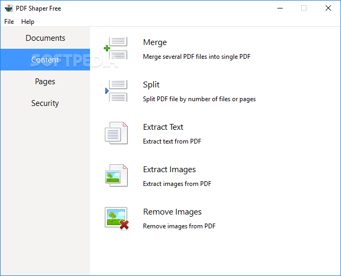This screenshot has height=276, width=341.
Task: Close the PDF Shaper Free window
Action: [x=328, y=8]
